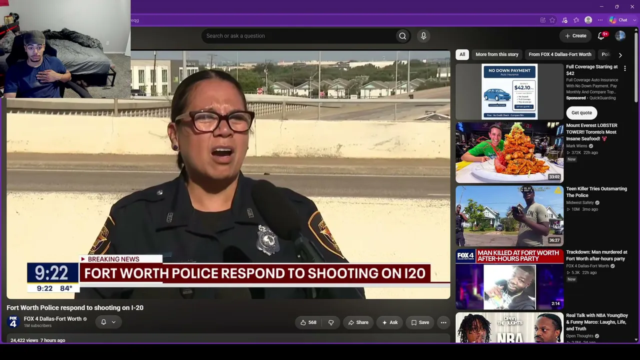640x360 pixels.
Task: Open Copilot Chat in the browser
Action: pos(618,20)
